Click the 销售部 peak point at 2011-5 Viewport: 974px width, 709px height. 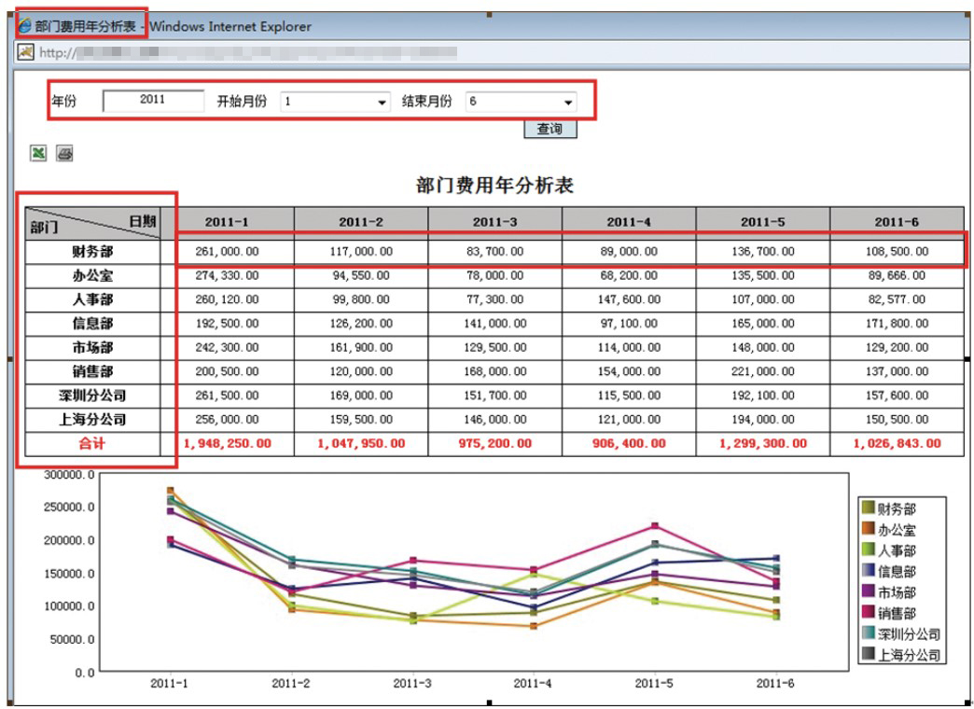coord(656,526)
